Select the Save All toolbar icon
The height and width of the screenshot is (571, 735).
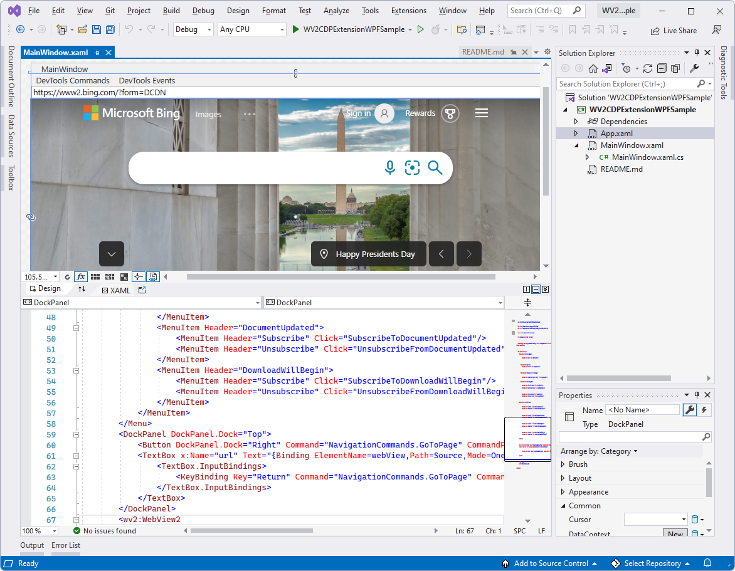[x=110, y=29]
